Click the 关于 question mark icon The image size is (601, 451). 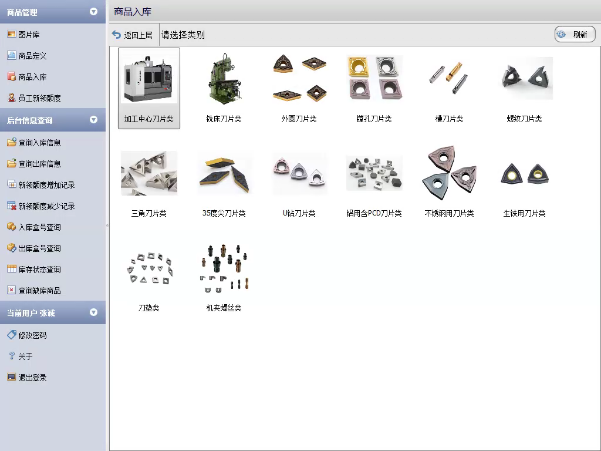coord(12,356)
